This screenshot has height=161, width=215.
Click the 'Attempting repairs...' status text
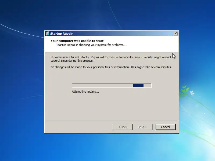pyautogui.click(x=85, y=92)
